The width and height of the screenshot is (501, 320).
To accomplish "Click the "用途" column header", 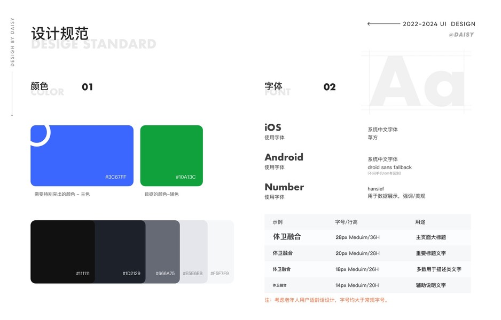I will click(x=420, y=222).
